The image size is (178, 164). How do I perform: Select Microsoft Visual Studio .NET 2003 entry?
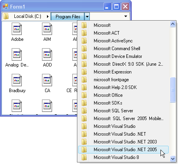tap(124, 142)
